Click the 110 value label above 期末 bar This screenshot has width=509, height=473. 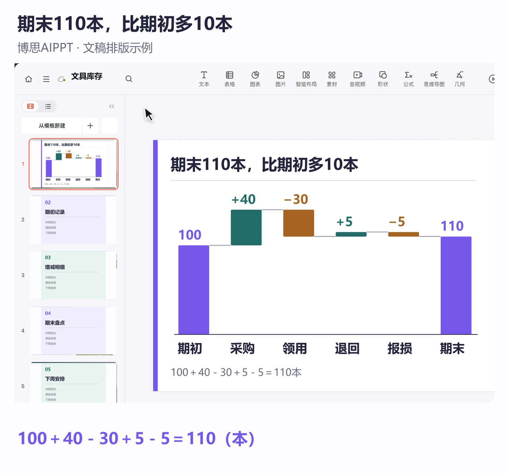coord(452,226)
